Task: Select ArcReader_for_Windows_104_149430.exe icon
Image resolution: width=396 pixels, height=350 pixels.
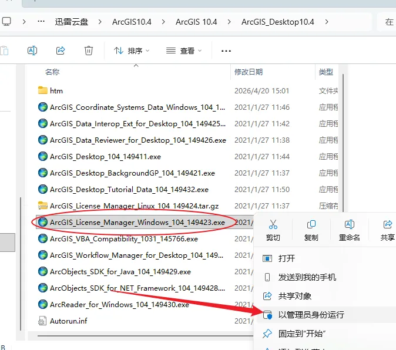Action: 43,304
